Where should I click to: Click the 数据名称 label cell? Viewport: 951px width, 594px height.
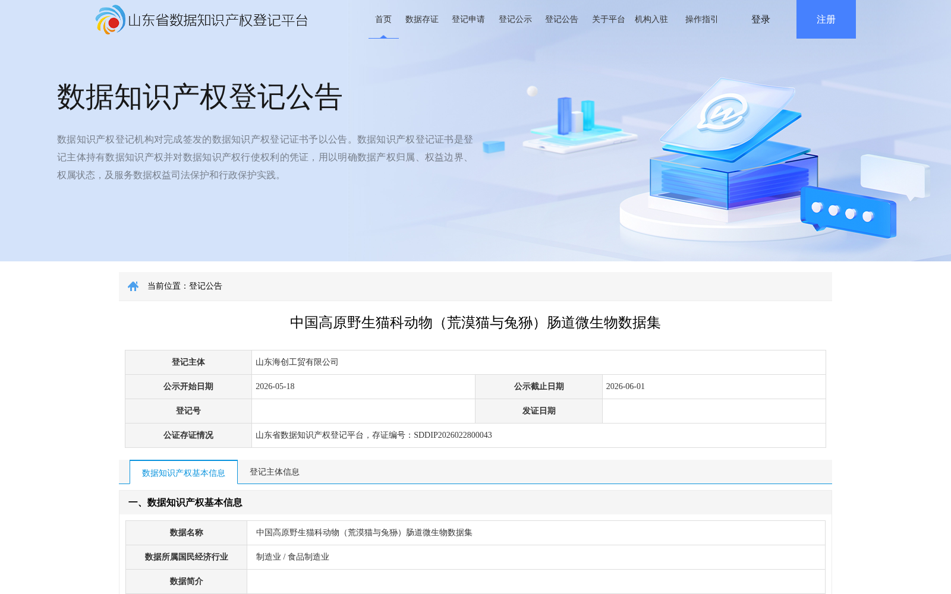click(x=187, y=533)
